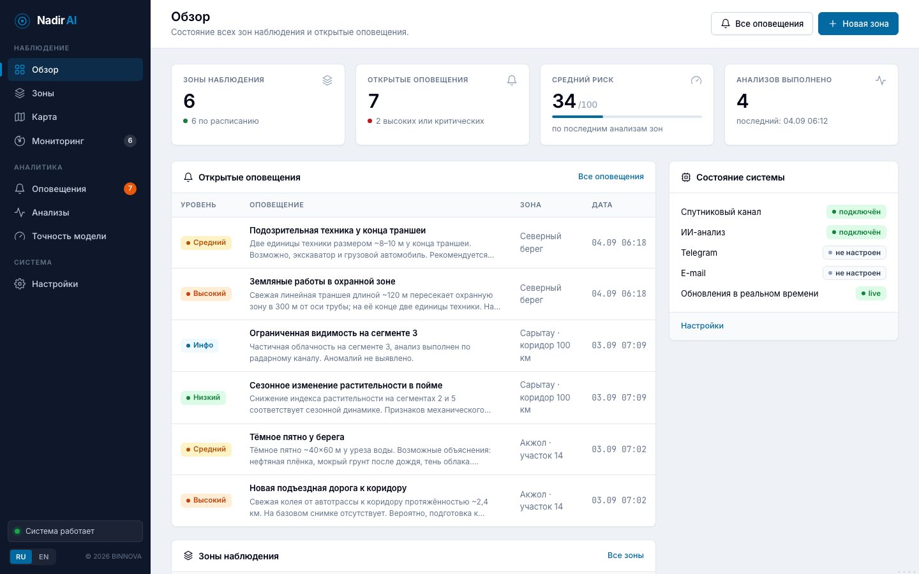Create a zone with Новая зона button
The height and width of the screenshot is (574, 919).
click(x=858, y=24)
